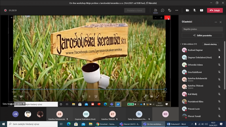Click Sdílet pozvánku button
226x127 pixels.
[x=202, y=35]
